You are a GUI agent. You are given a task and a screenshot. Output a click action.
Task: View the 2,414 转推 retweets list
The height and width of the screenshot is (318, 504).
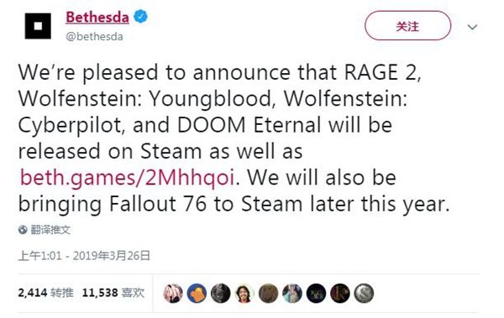[x=45, y=293]
